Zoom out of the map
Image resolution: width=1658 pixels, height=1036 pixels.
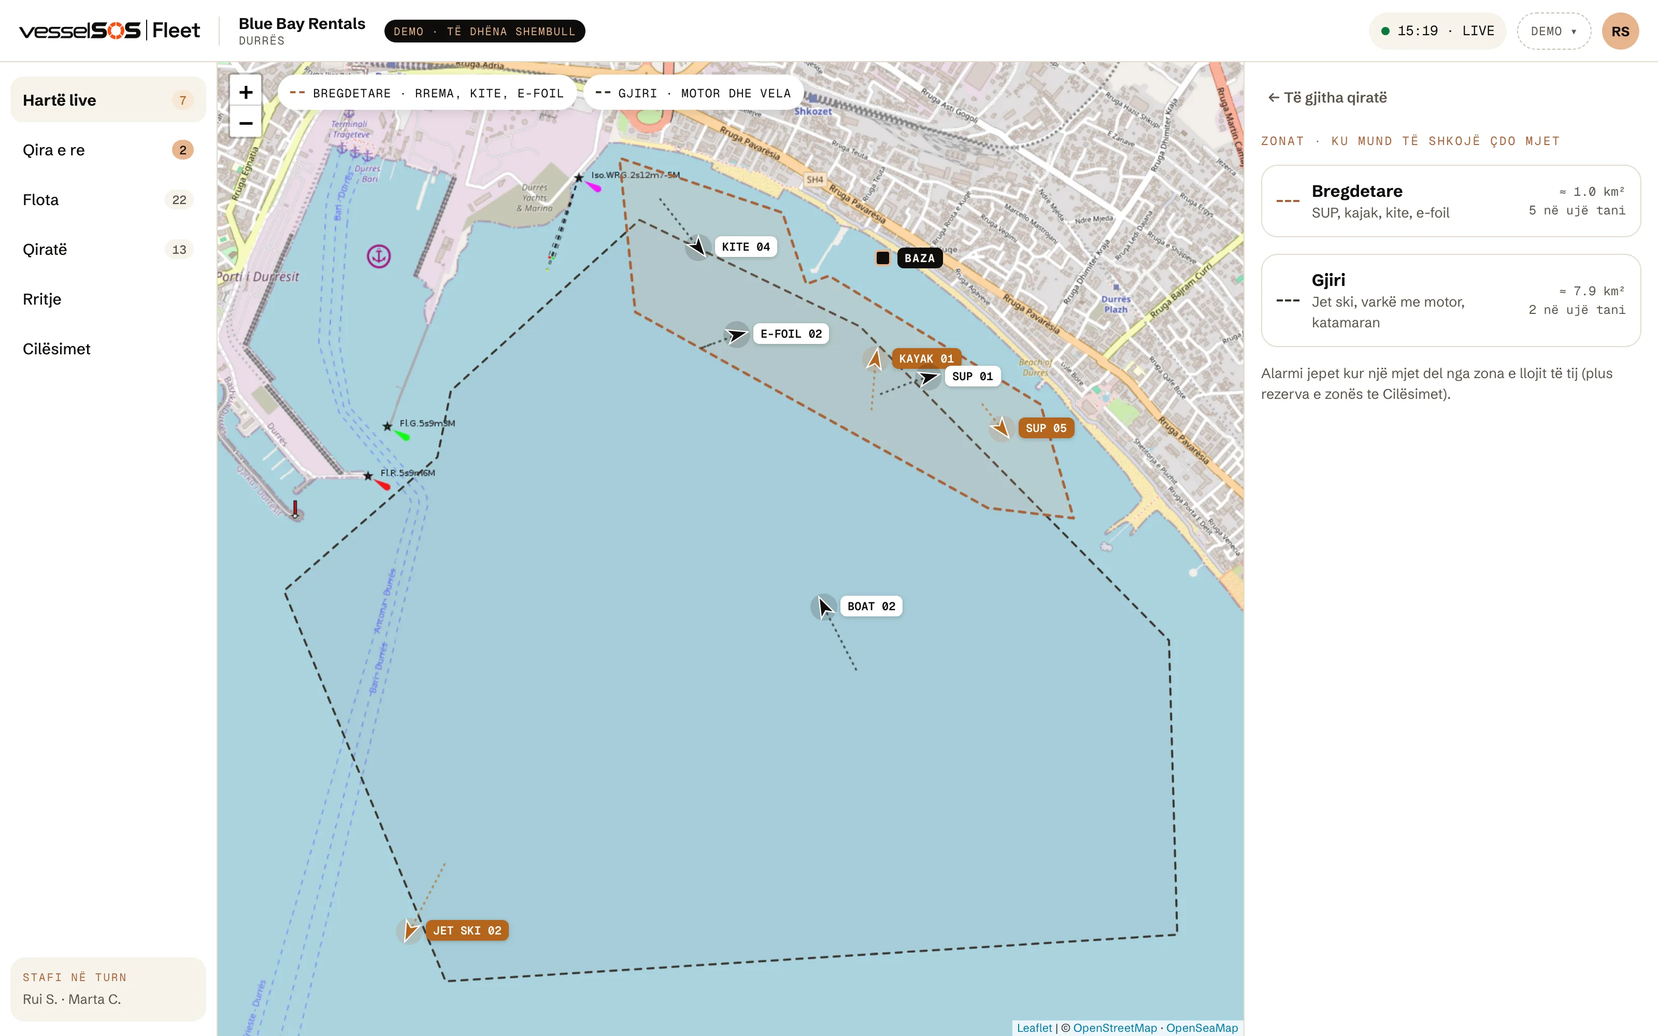coord(245,123)
